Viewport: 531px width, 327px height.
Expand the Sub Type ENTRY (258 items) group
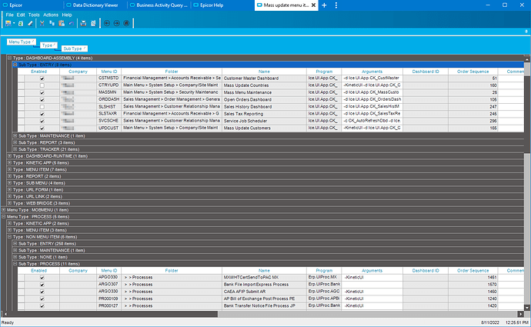pos(15,243)
